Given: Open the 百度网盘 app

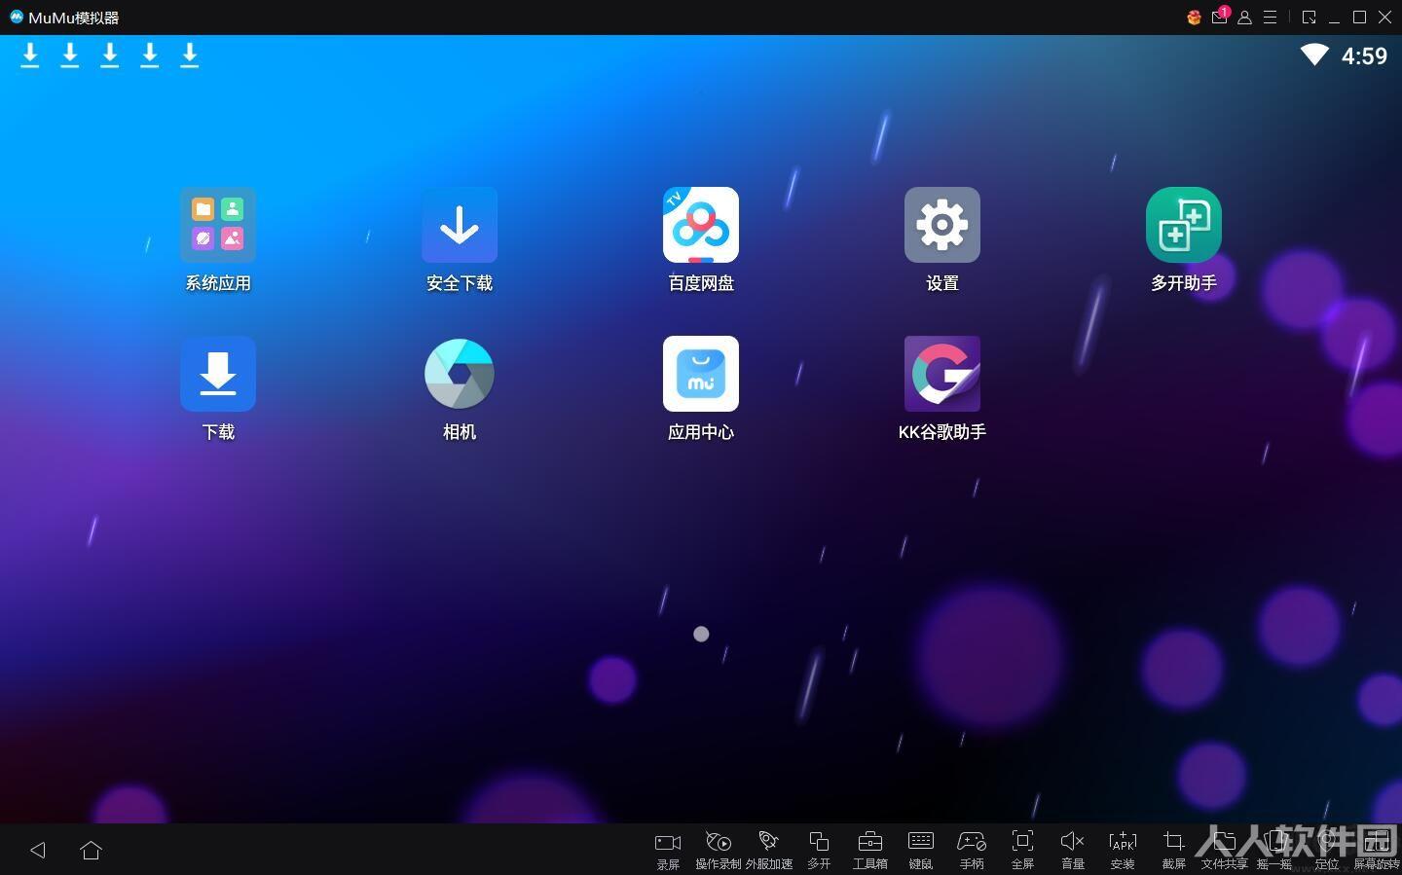Looking at the screenshot, I should (701, 225).
